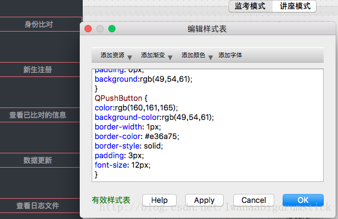
Task: Click the border-color: #e36a75 line
Action: [x=137, y=137]
